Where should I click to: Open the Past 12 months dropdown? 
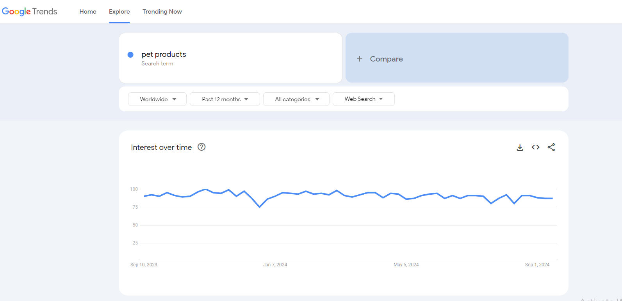coord(225,99)
